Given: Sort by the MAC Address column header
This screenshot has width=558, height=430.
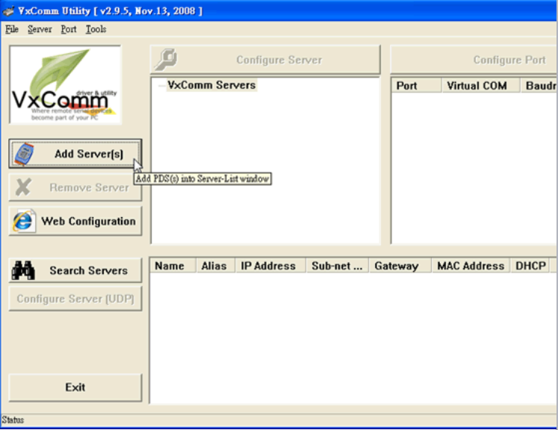Looking at the screenshot, I should pos(471,266).
